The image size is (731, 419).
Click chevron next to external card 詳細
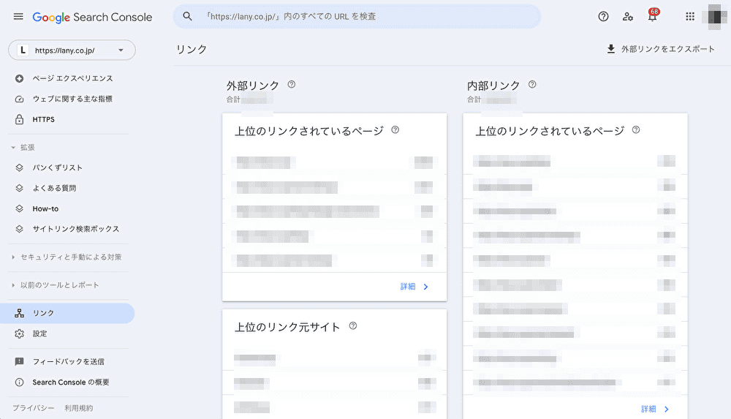pos(425,287)
